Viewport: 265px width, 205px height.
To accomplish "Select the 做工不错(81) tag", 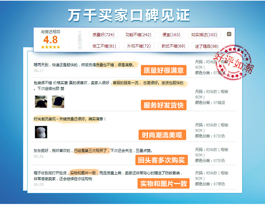I will click(104, 46).
